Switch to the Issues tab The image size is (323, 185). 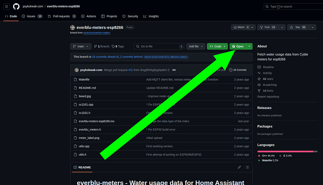[32, 16]
